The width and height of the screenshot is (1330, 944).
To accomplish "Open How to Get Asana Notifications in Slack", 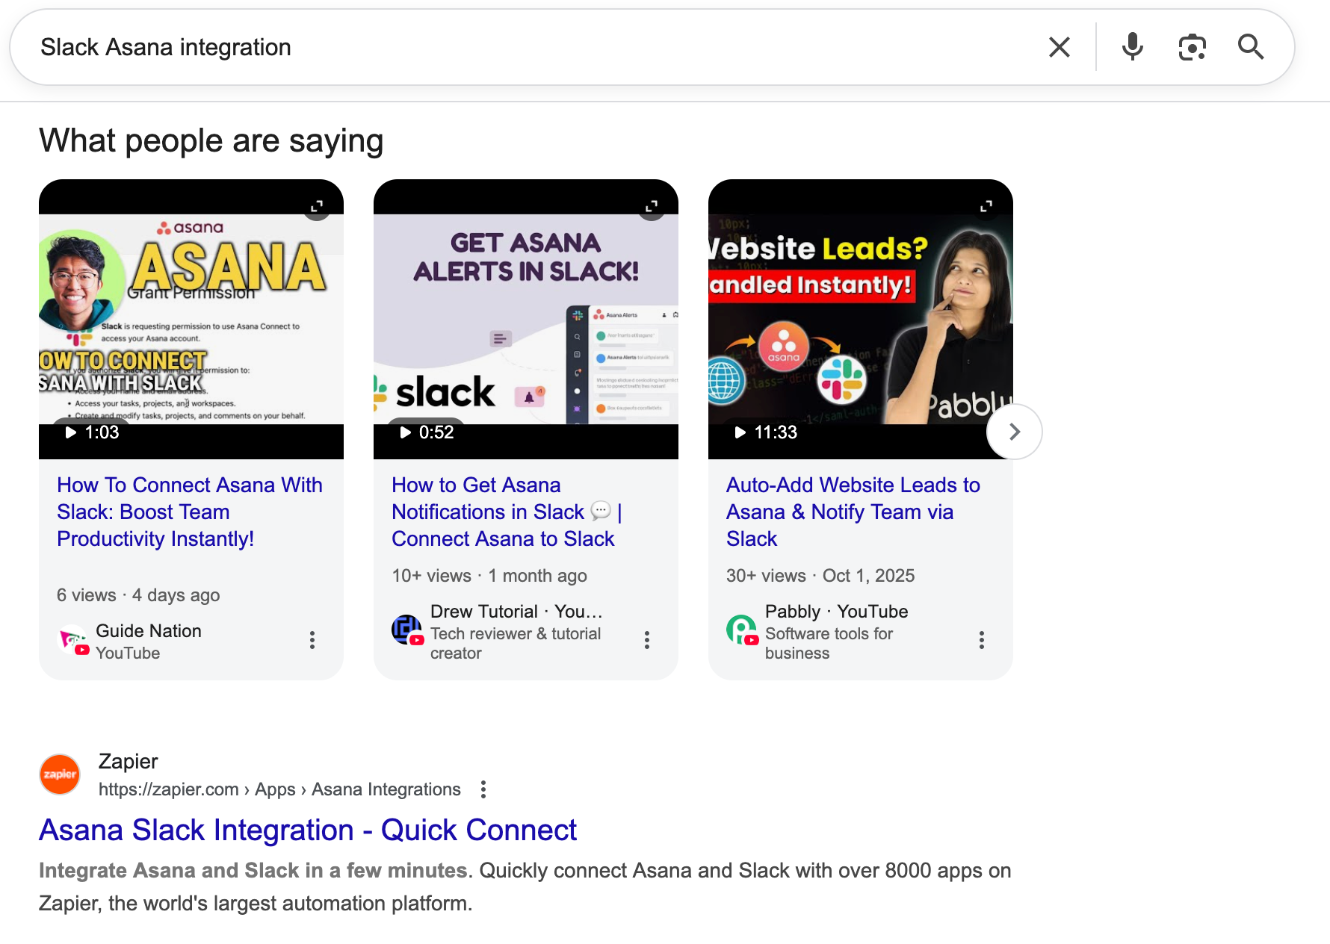I will tap(507, 512).
